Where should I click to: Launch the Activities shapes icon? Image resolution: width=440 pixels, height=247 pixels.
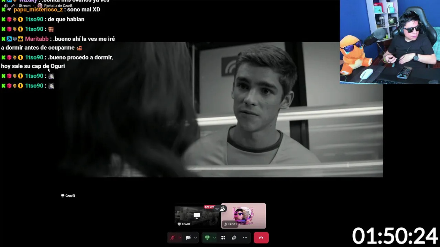223,238
